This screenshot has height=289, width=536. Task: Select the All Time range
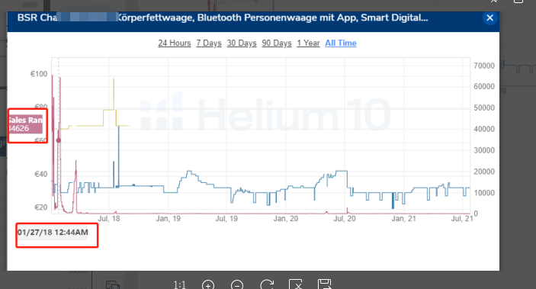(x=341, y=43)
